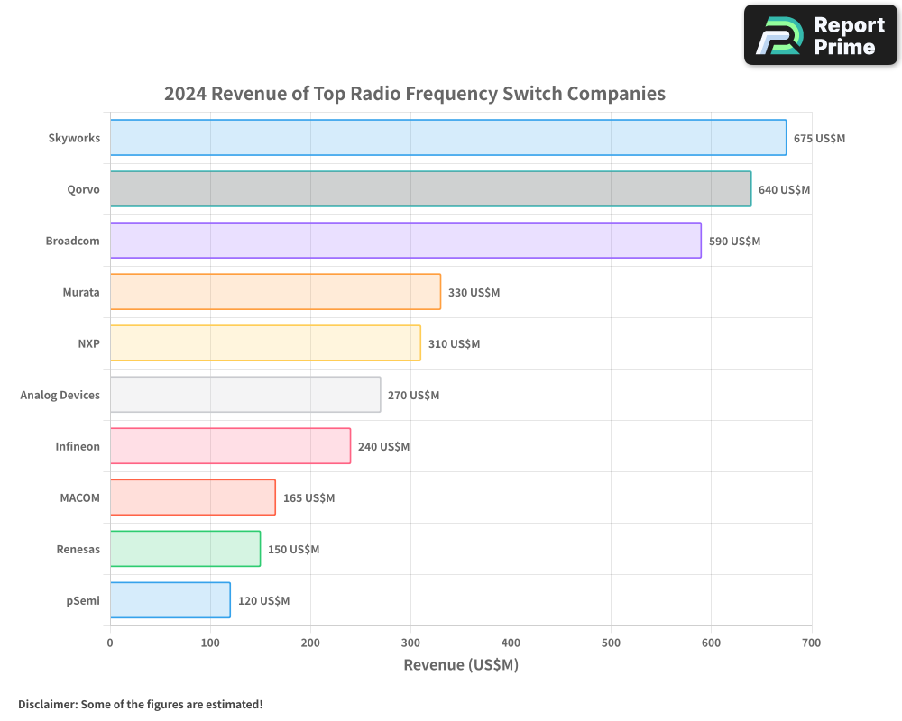This screenshot has height=721, width=902.
Task: Select the Broadcom purple bar
Action: [404, 241]
